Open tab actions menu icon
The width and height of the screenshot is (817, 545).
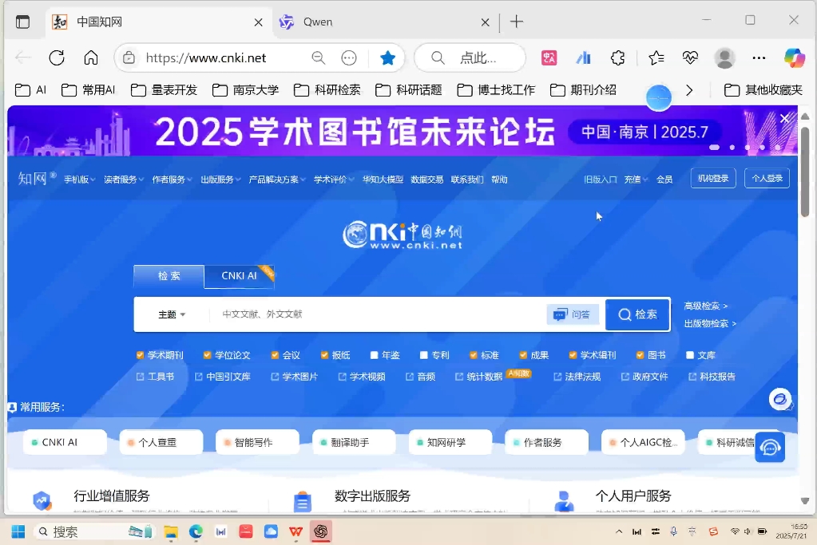(x=22, y=22)
